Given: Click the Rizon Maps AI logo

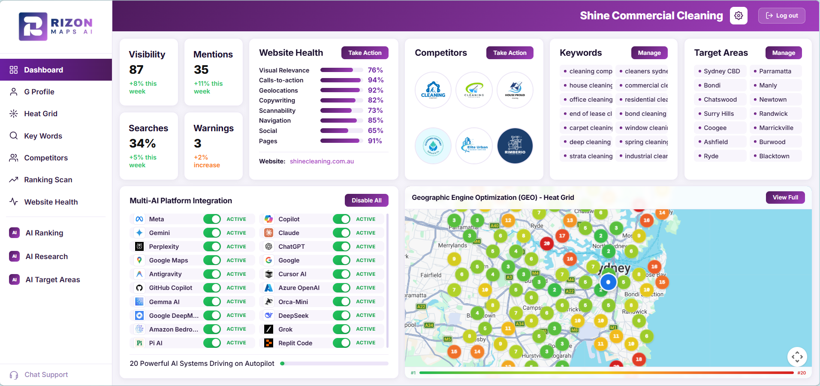Looking at the screenshot, I should coord(56,27).
